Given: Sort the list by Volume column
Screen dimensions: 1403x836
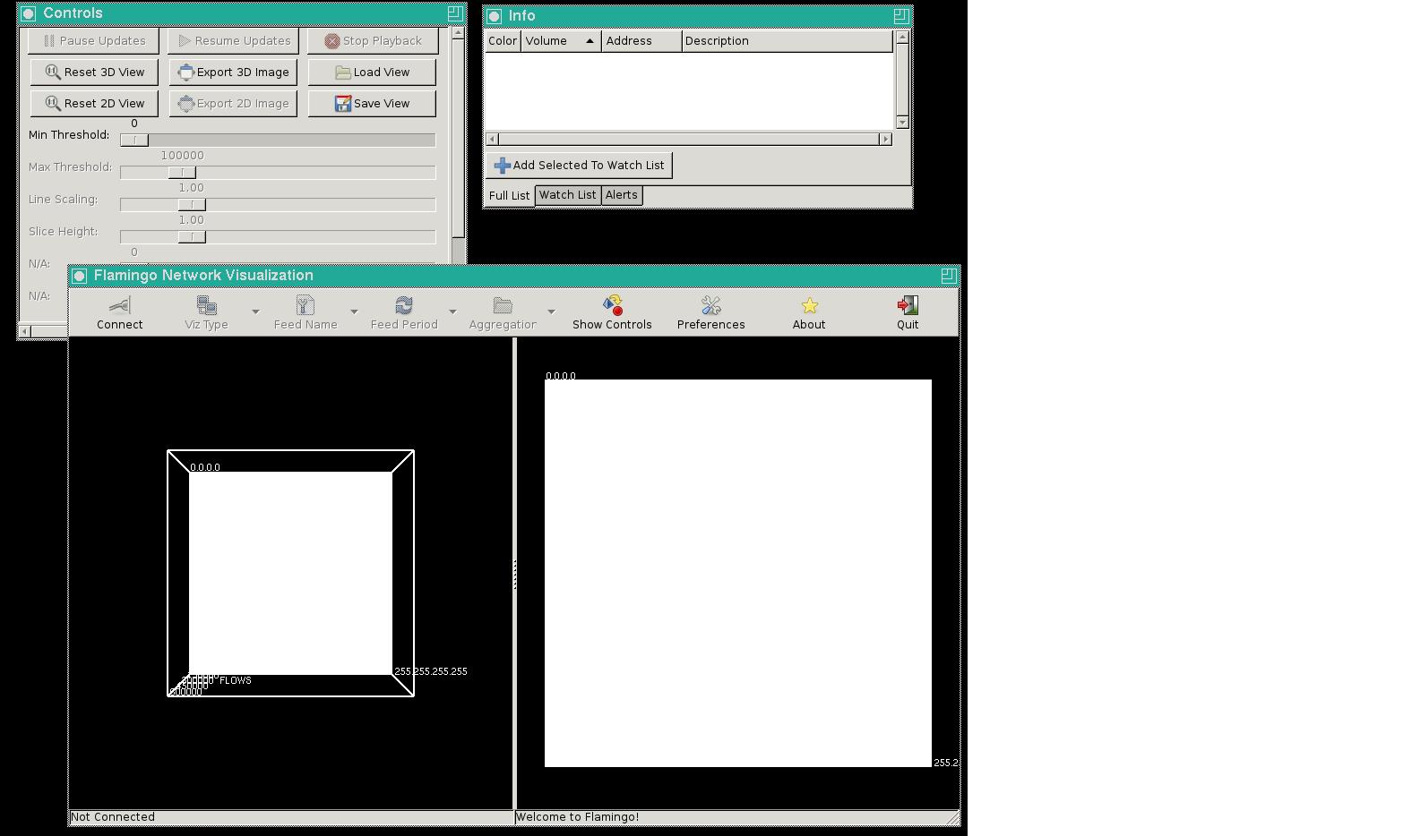Looking at the screenshot, I should tap(561, 41).
